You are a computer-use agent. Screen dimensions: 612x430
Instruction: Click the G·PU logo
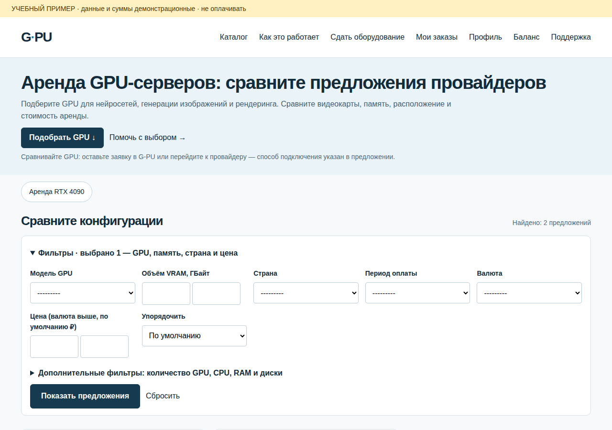(x=36, y=37)
